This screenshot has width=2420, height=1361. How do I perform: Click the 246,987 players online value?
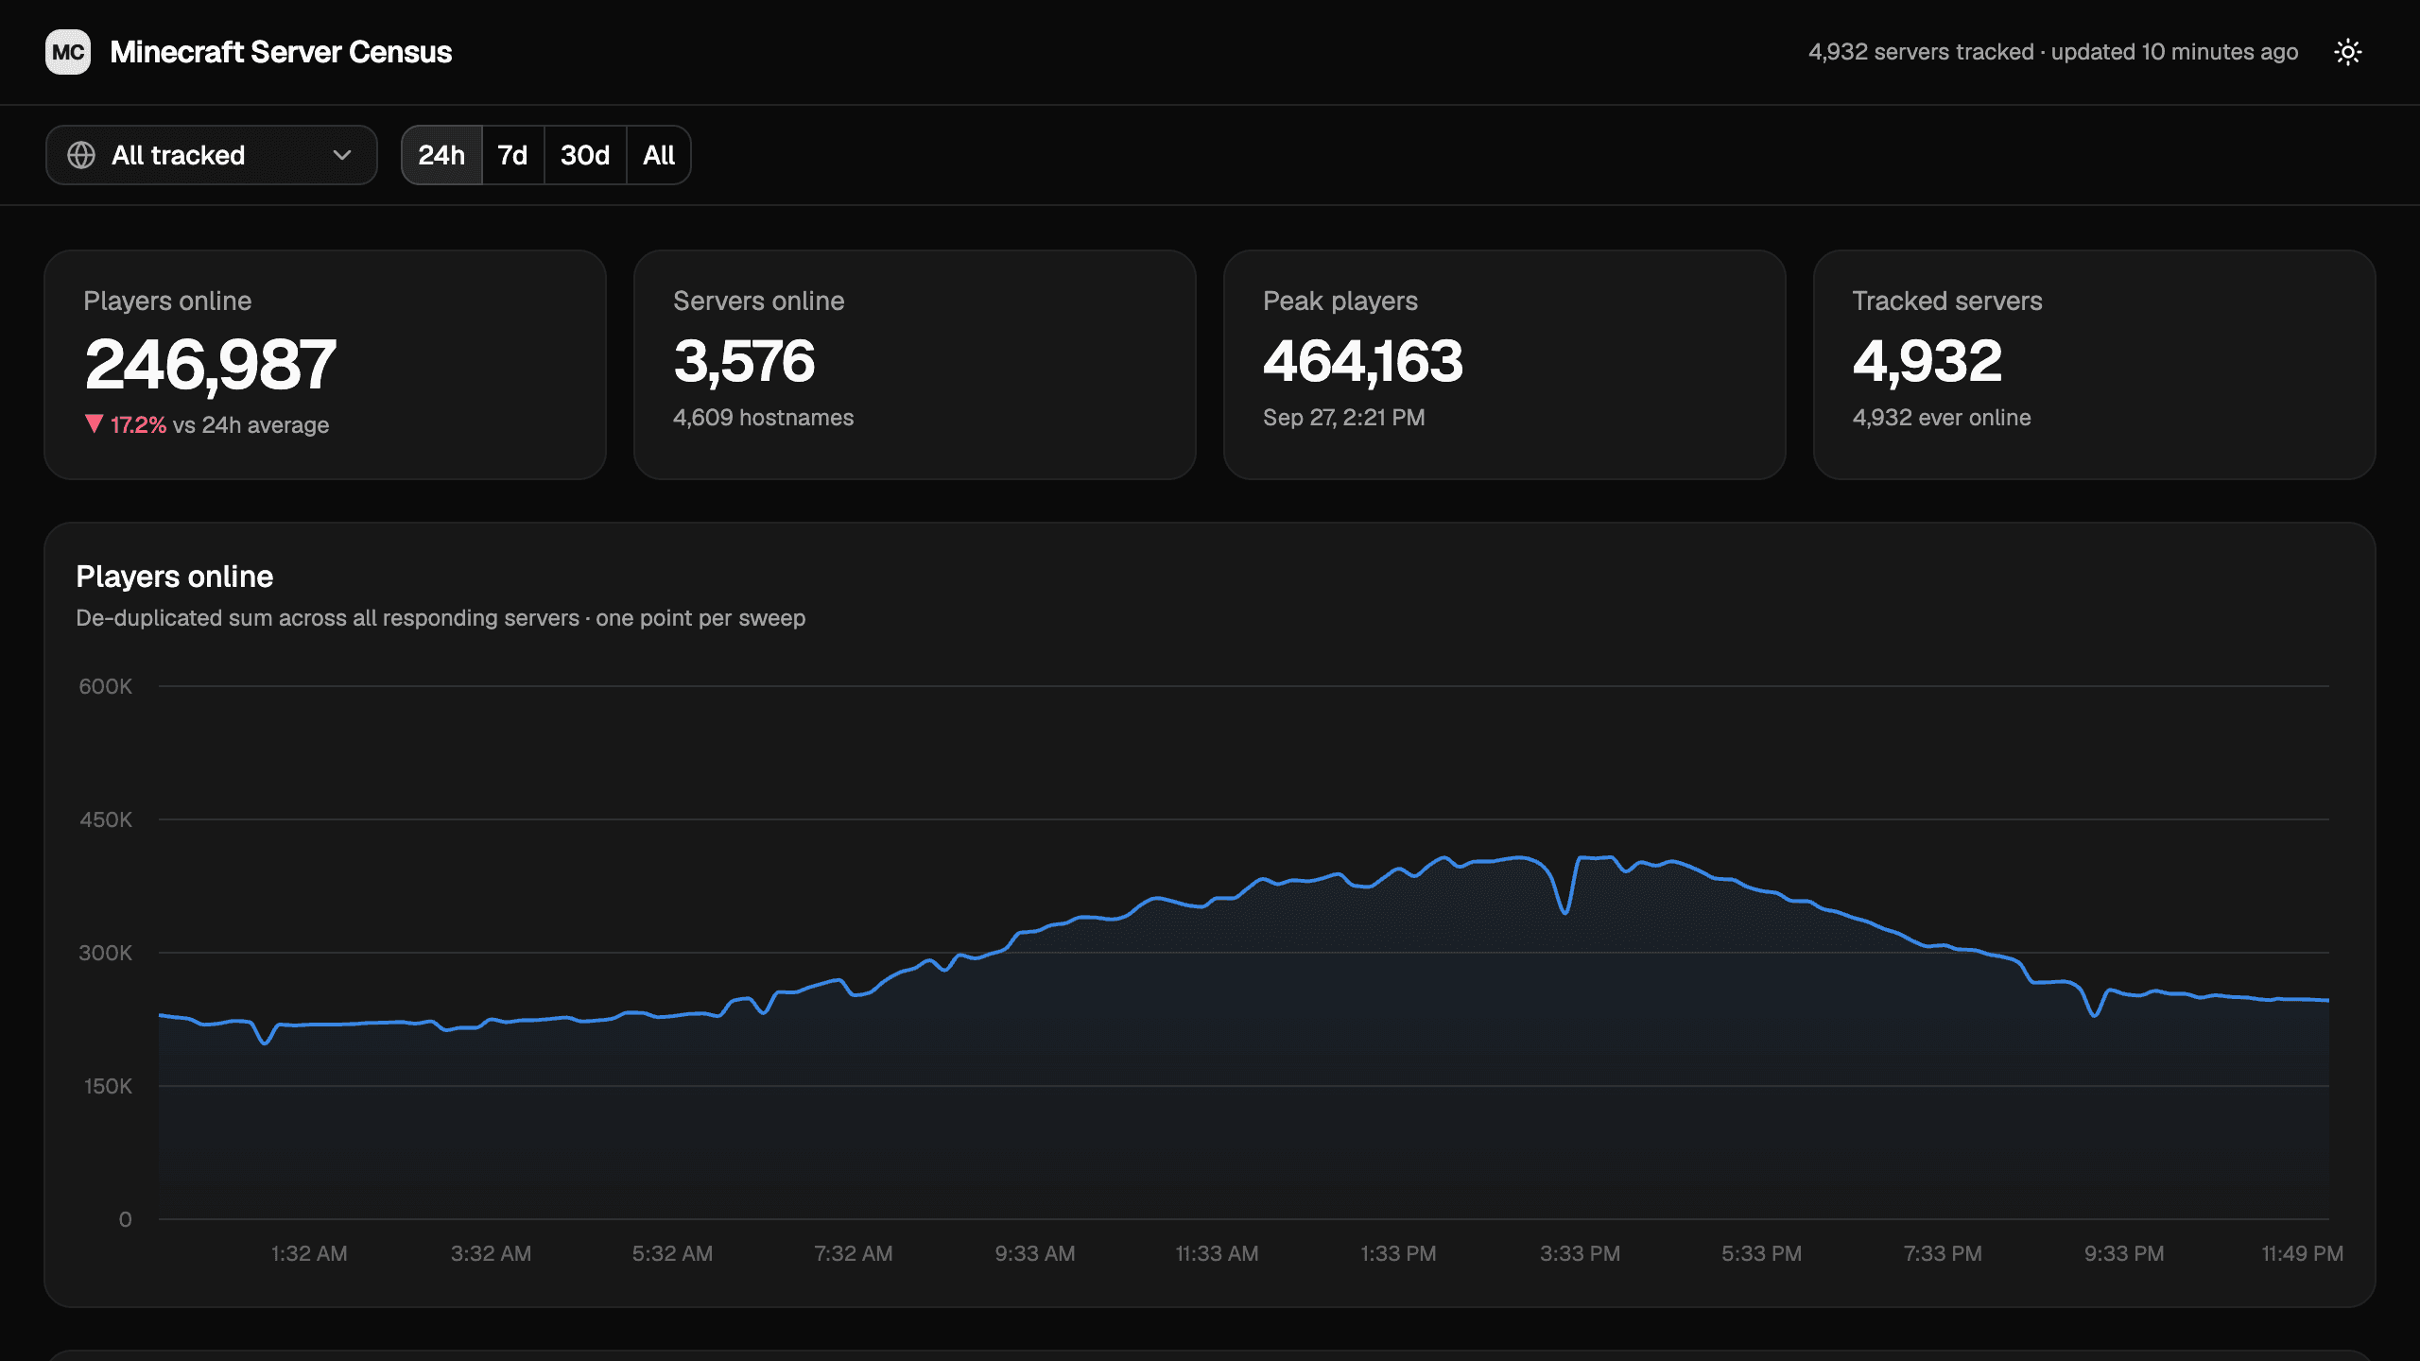coord(210,365)
